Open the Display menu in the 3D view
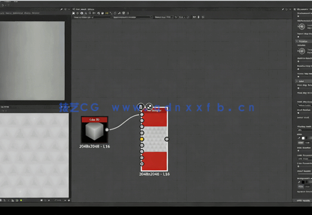The width and height of the screenshot is (312, 215). [27, 13]
